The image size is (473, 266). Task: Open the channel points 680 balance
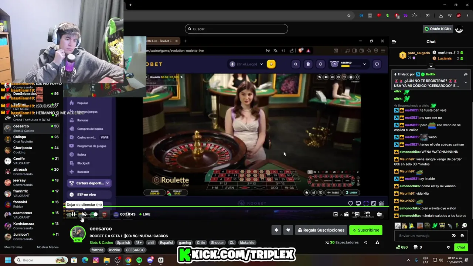(x=402, y=248)
